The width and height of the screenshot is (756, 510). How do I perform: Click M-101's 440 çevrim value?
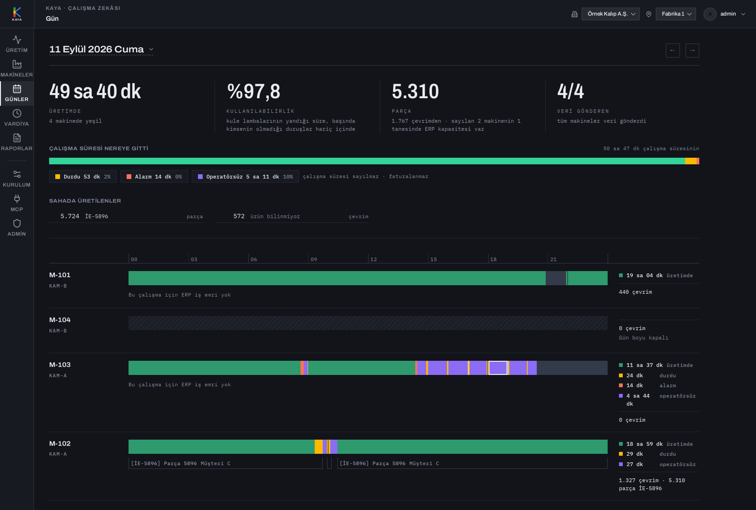point(636,292)
